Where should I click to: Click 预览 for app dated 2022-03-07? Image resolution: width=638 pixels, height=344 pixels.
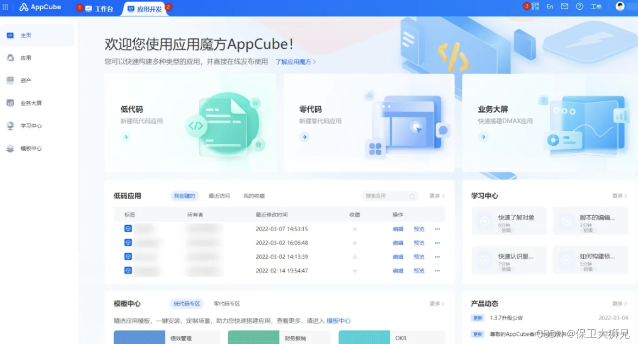[418, 229]
